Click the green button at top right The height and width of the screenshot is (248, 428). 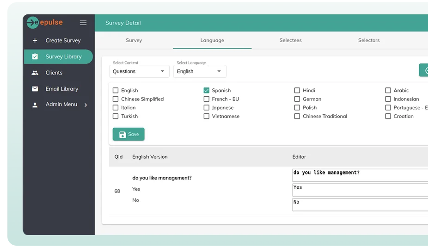pos(423,70)
